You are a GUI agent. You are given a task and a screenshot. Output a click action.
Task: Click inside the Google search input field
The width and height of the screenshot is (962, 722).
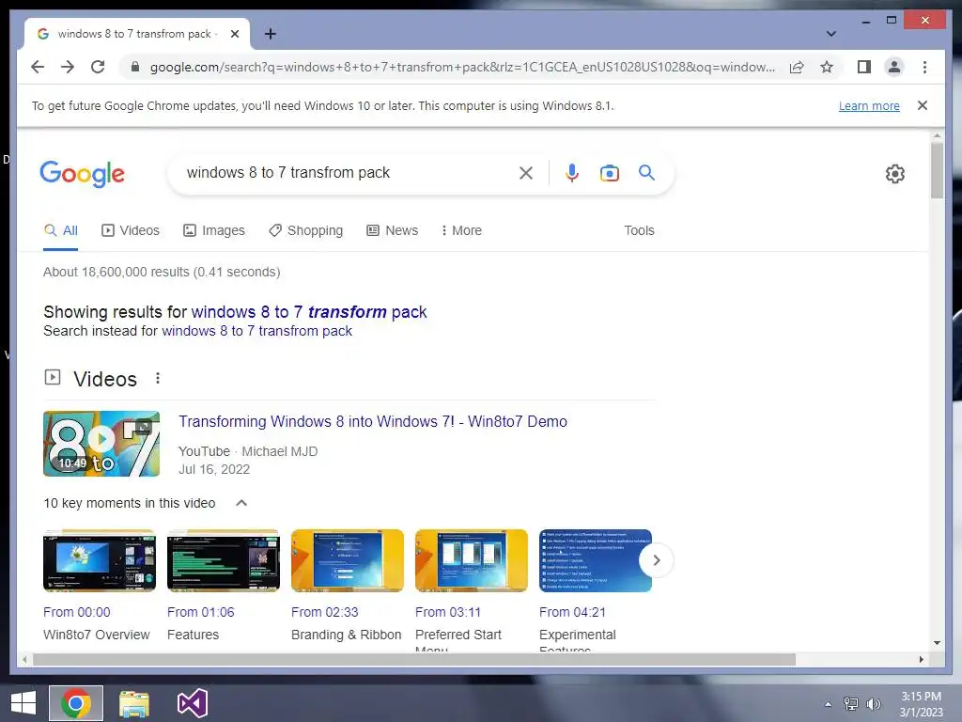point(349,173)
